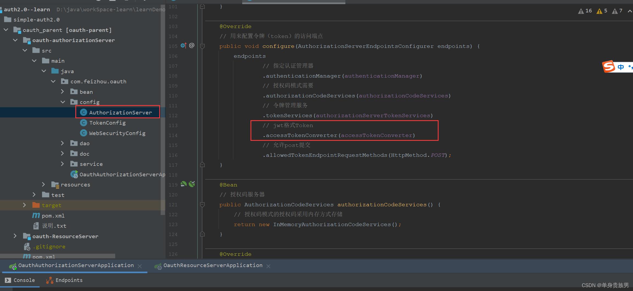Click the weak warning count 7 indicator
The height and width of the screenshot is (291, 633).
617,11
